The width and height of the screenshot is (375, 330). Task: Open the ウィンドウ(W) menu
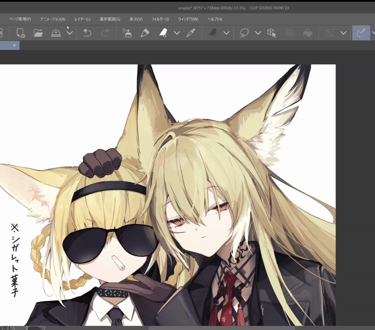[x=188, y=19]
